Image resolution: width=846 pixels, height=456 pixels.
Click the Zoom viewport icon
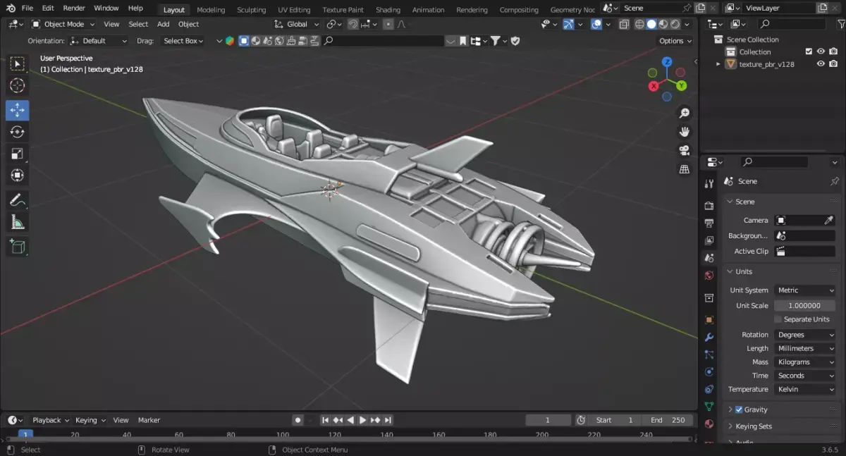tap(684, 113)
